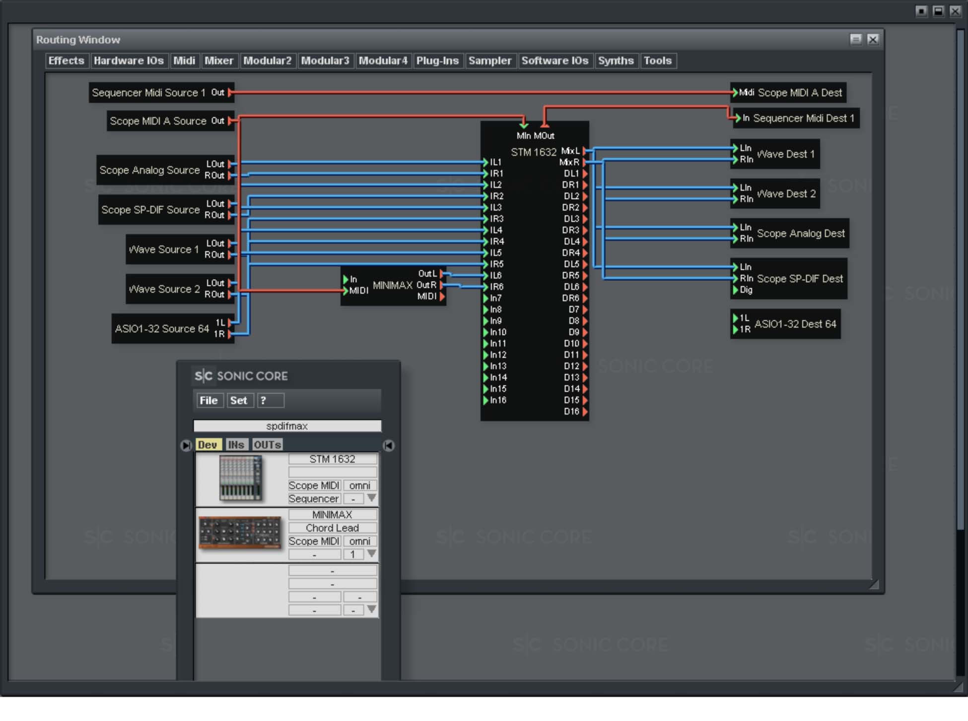Image resolution: width=968 pixels, height=721 pixels.
Task: Click the STM 1632 mixer device thumbnail
Action: (241, 478)
